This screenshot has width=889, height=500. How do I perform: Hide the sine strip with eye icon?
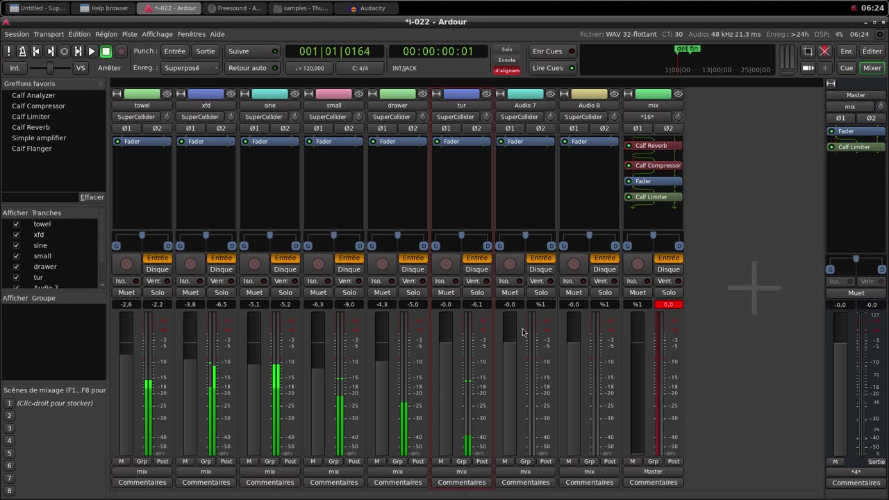pyautogui.click(x=294, y=94)
